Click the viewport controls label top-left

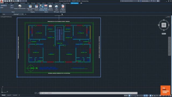(x=6, y=17)
